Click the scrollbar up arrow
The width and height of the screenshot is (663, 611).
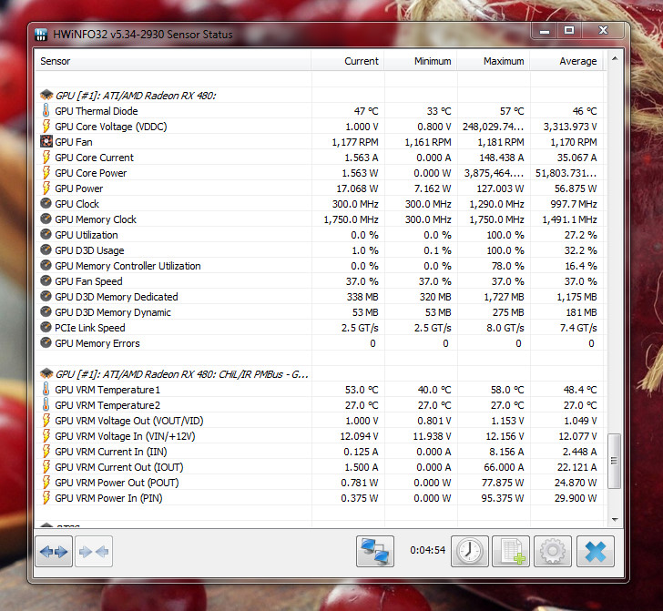coord(615,59)
